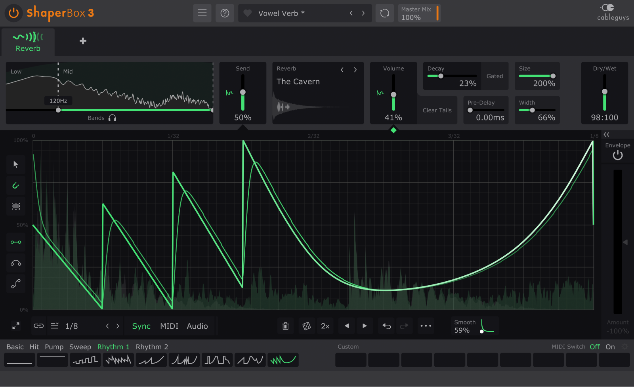The height and width of the screenshot is (387, 634).
Task: Switch LFO timing mode to Audio
Action: 197,326
